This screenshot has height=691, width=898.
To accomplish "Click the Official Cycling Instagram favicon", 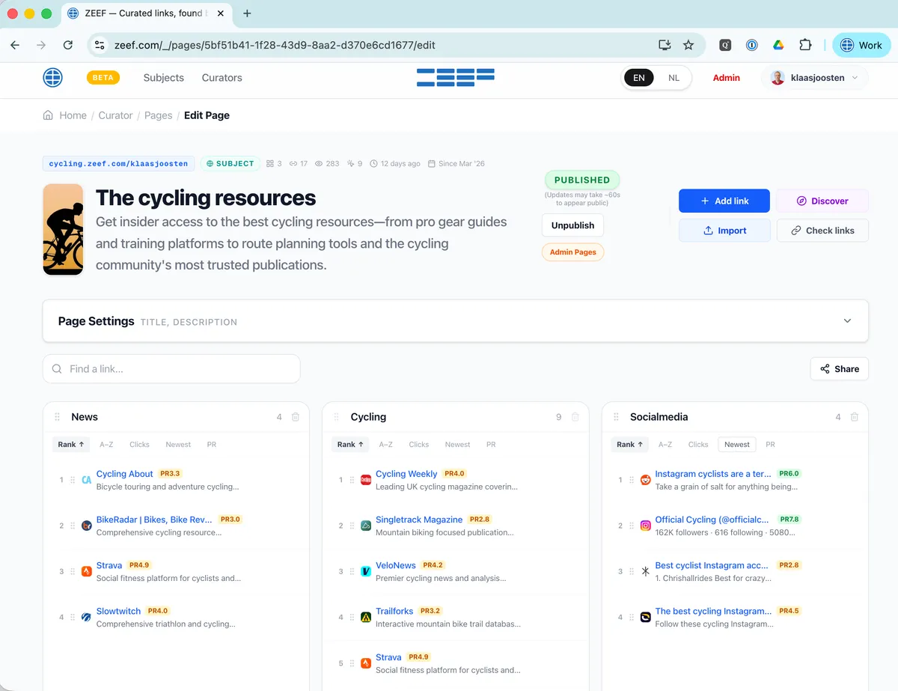I will click(x=645, y=526).
